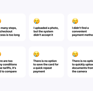Click the crying emoji above "There is no option to save the card"

[x=36, y=54]
